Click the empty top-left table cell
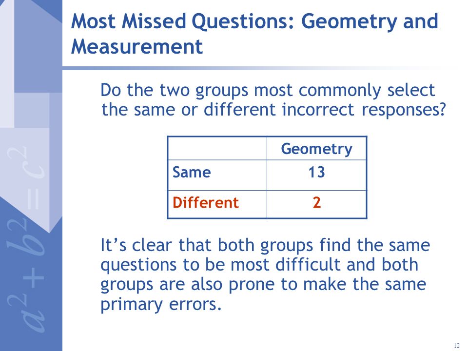 click(217, 148)
